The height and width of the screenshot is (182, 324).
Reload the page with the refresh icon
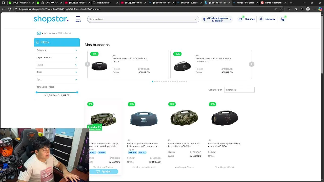coord(9,9)
